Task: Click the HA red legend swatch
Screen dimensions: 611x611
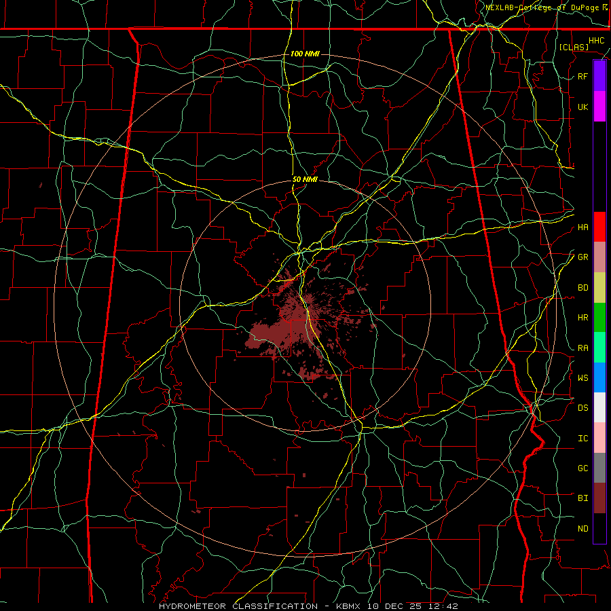Action: pos(599,227)
